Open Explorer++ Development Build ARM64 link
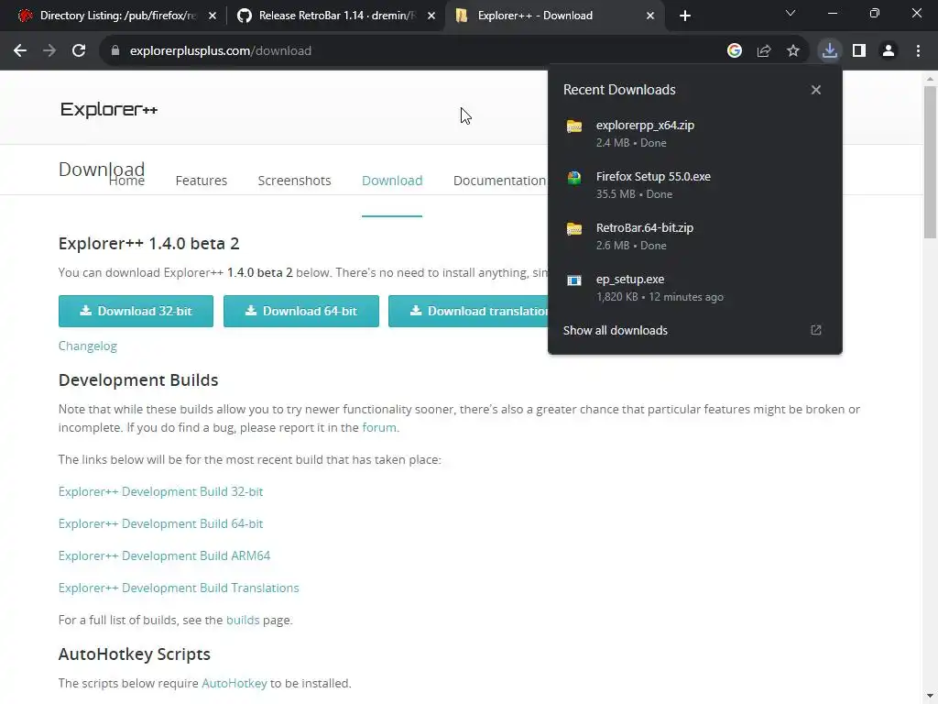 pos(164,556)
